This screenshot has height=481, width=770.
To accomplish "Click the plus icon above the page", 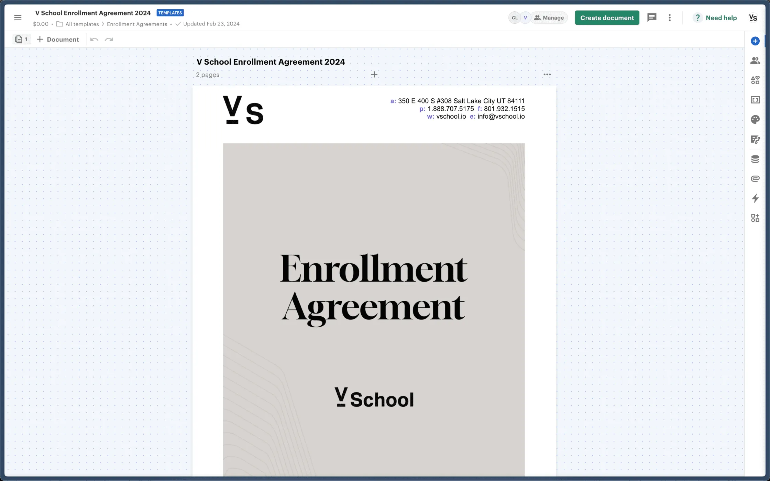I will click(374, 74).
